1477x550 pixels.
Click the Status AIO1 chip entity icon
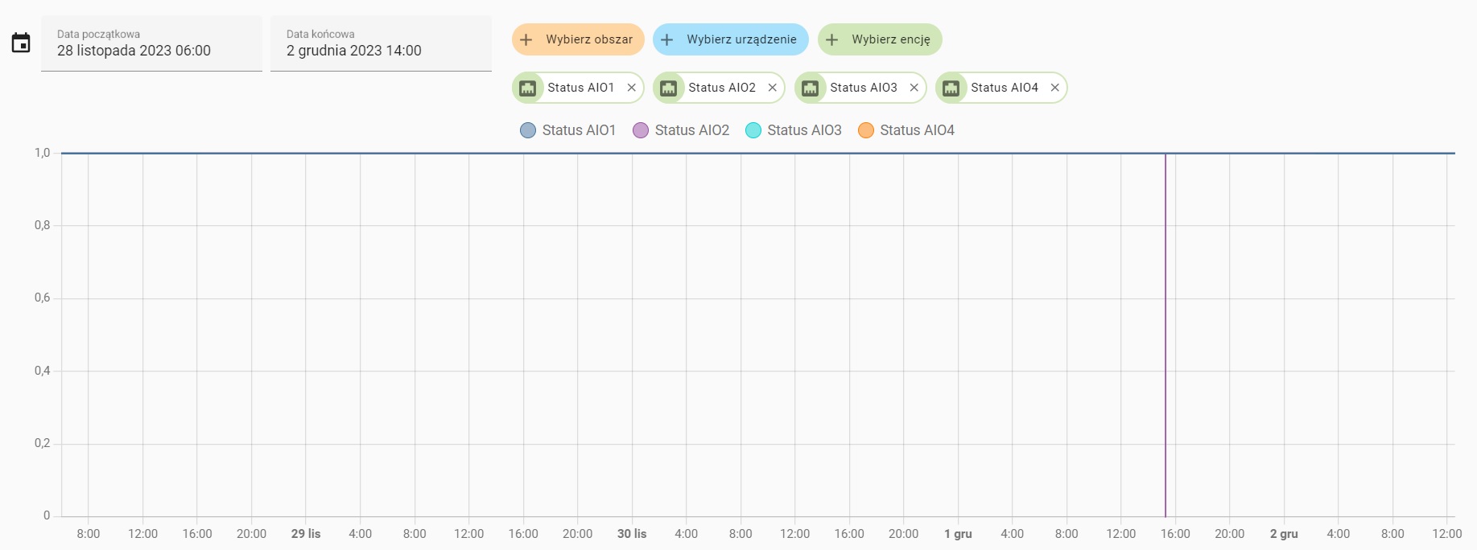[x=528, y=88]
